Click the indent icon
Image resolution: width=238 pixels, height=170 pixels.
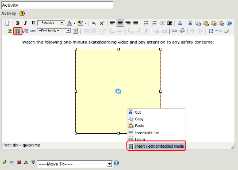coord(170,23)
